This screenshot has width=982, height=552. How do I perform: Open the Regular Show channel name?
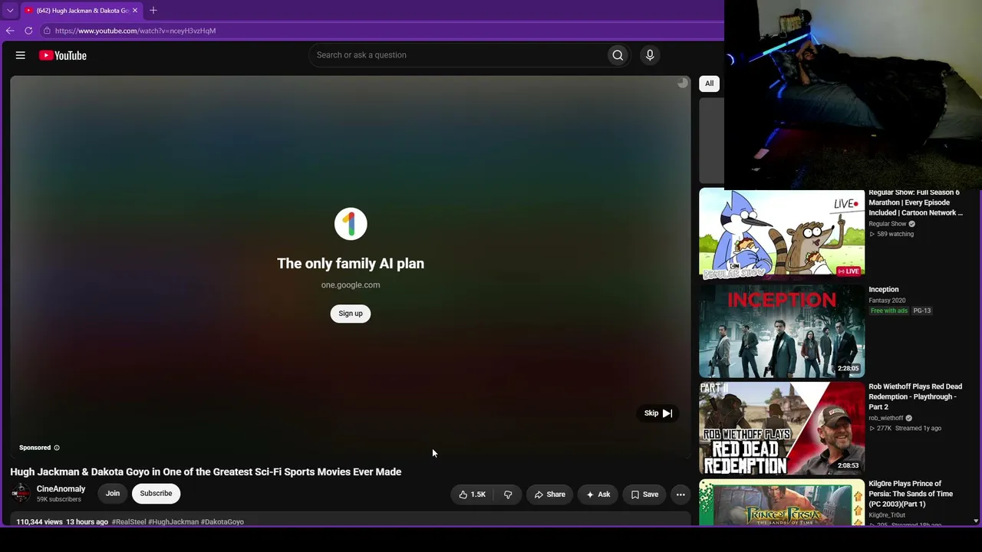click(888, 224)
